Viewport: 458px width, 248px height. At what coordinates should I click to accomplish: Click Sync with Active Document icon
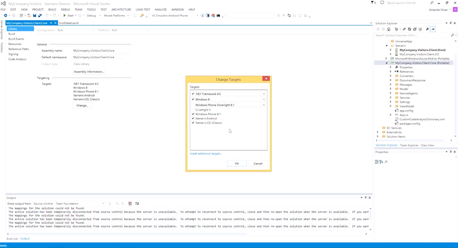(x=404, y=29)
